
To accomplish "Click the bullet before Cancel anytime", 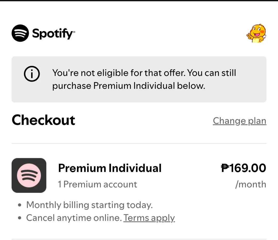I will coord(20,218).
